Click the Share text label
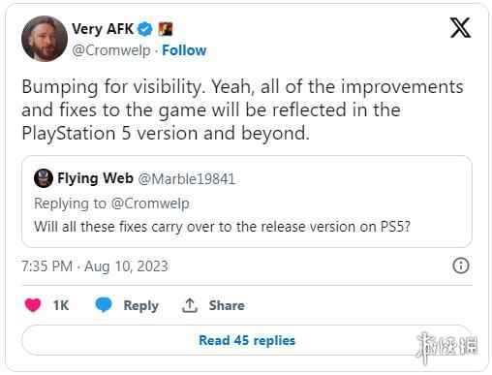This screenshot has width=492, height=375. click(227, 305)
